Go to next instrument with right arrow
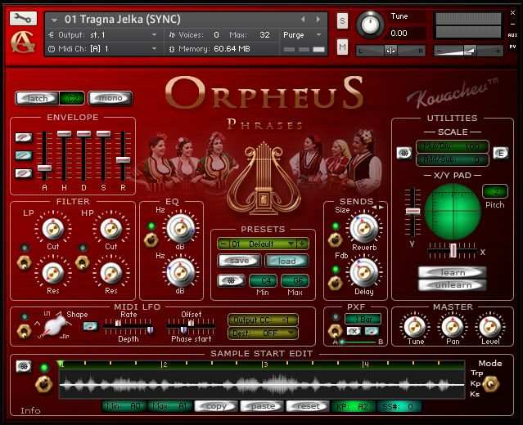Image resolution: width=523 pixels, height=425 pixels. click(318, 20)
